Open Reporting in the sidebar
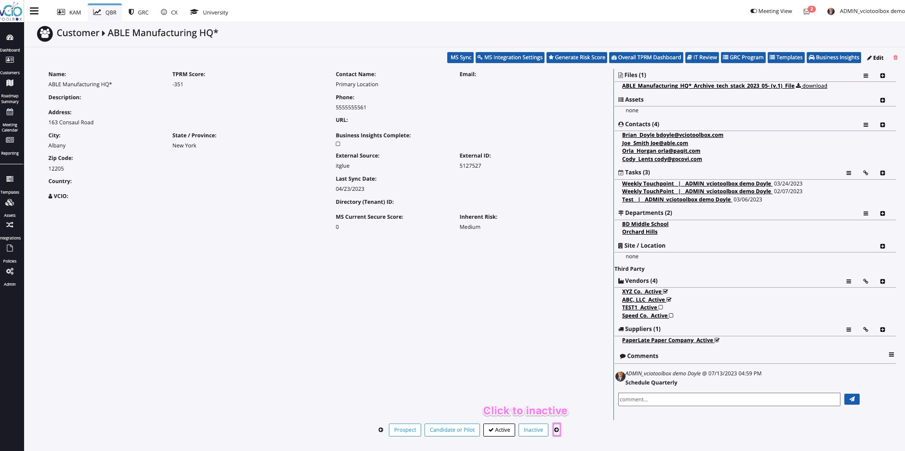 coord(10,146)
